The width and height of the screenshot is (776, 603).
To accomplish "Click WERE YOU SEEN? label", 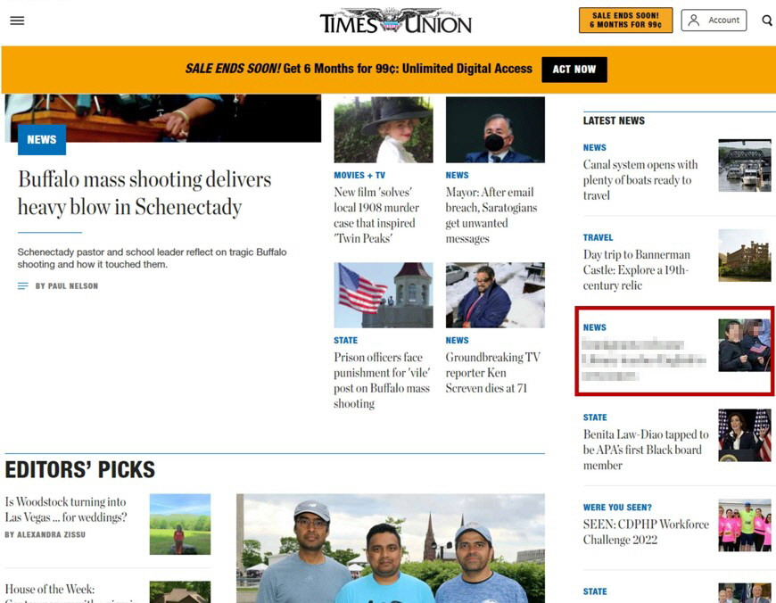I will coord(617,508).
